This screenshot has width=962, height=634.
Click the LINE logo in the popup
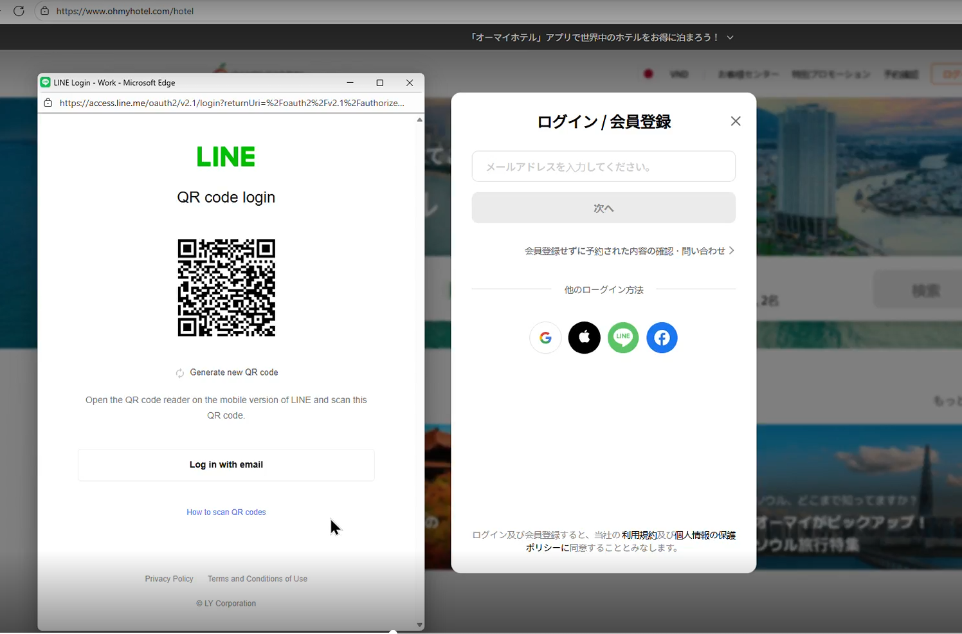[x=226, y=156]
